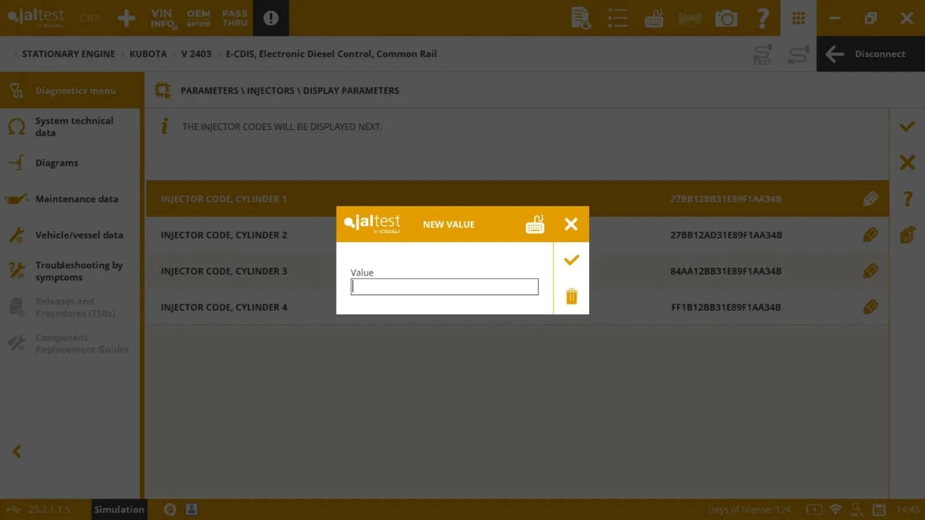Open the report/document viewer icon
This screenshot has height=520, width=925.
click(580, 18)
